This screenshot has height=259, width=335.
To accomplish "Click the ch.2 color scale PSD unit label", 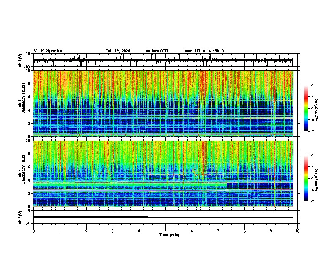I will (x=317, y=180).
